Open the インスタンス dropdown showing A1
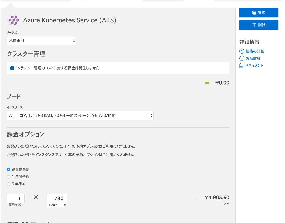285x223 pixels. [x=80, y=115]
